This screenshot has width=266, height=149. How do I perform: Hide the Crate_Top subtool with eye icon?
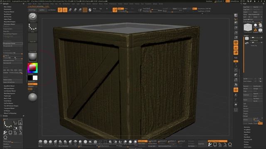click(261, 43)
